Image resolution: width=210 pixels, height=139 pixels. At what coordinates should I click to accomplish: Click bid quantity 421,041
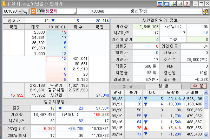pyautogui.click(x=80, y=58)
